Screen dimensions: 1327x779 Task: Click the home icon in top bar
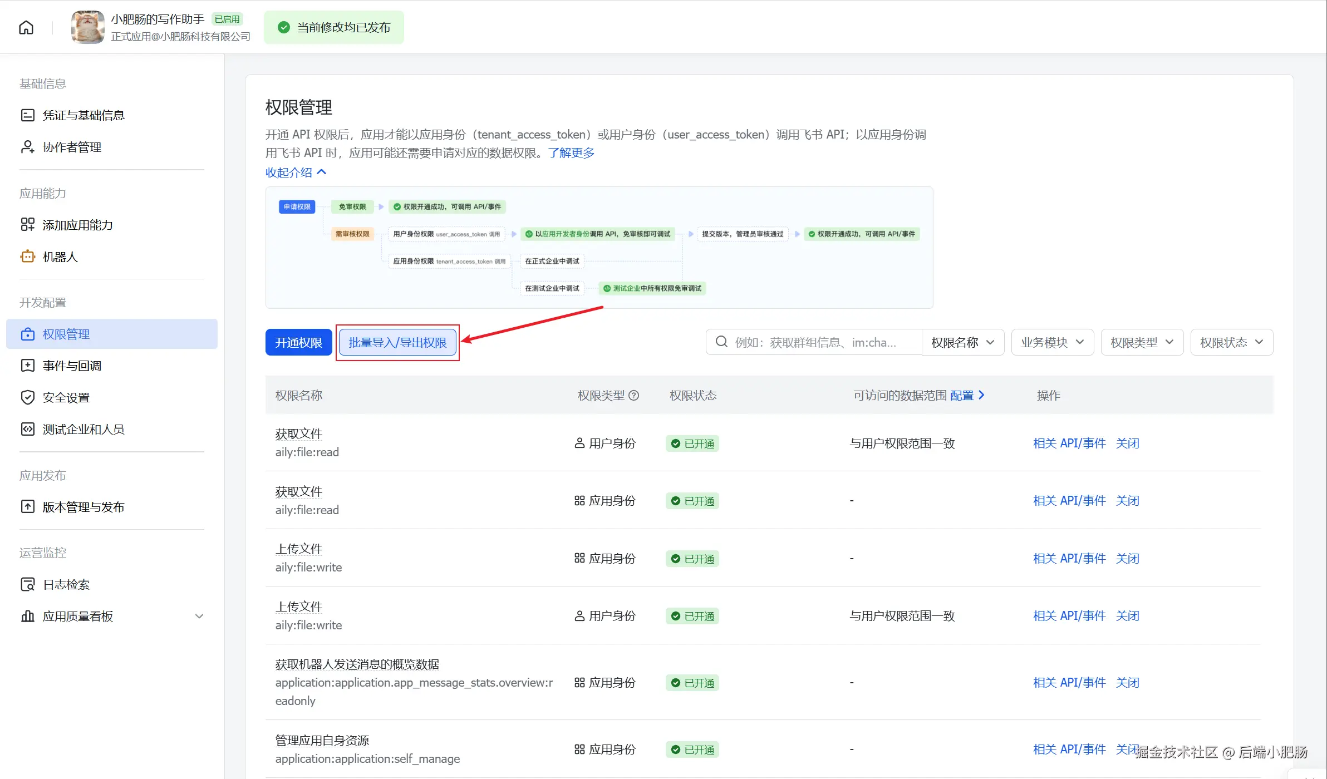pos(26,27)
